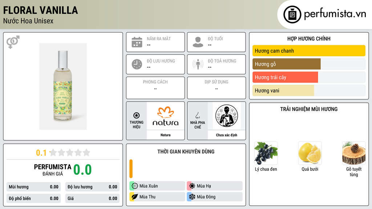Click the ĐỘ TOẢ HƯƠNG label
This screenshot has height=209, width=372.
(x=222, y=61)
